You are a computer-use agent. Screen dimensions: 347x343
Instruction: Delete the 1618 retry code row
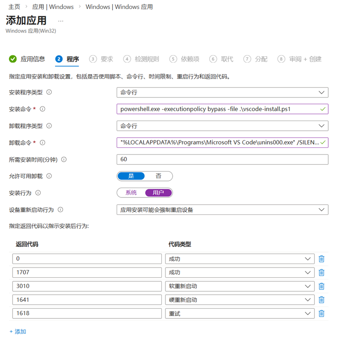[321, 314]
